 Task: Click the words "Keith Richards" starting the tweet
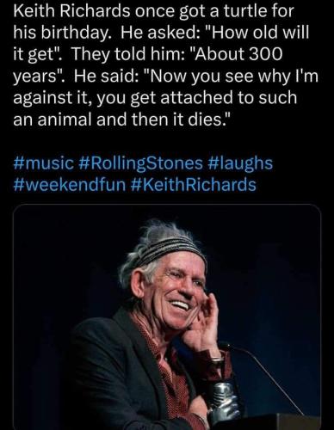pos(71,11)
